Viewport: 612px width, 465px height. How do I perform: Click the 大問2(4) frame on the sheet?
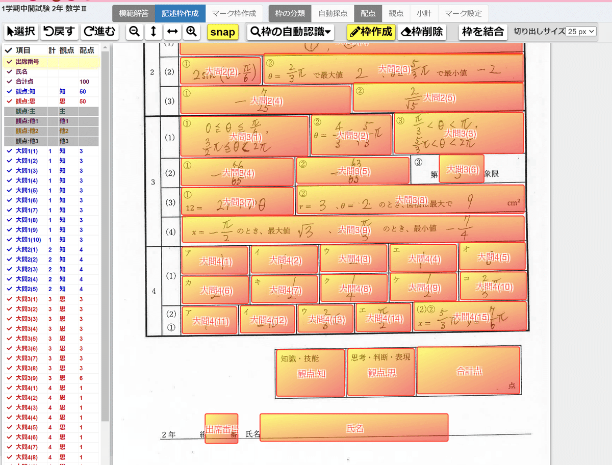(266, 100)
